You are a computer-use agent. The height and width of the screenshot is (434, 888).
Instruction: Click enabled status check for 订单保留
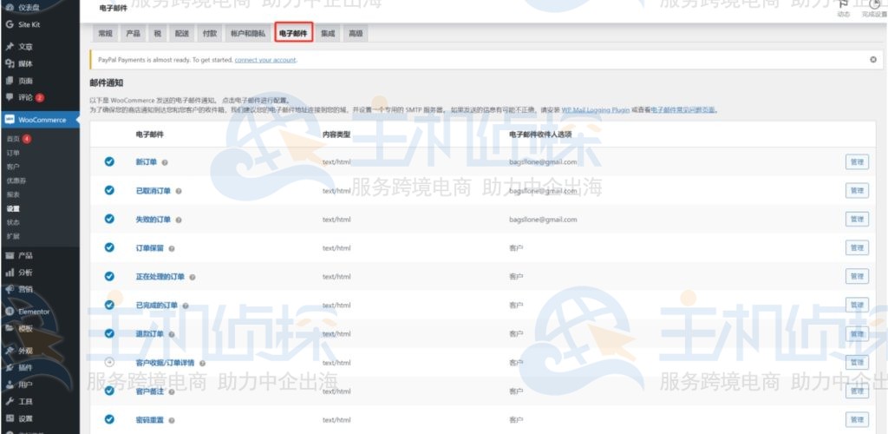[x=109, y=247]
